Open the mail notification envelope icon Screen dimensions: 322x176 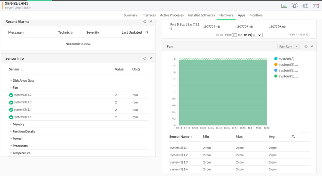tap(315, 6)
